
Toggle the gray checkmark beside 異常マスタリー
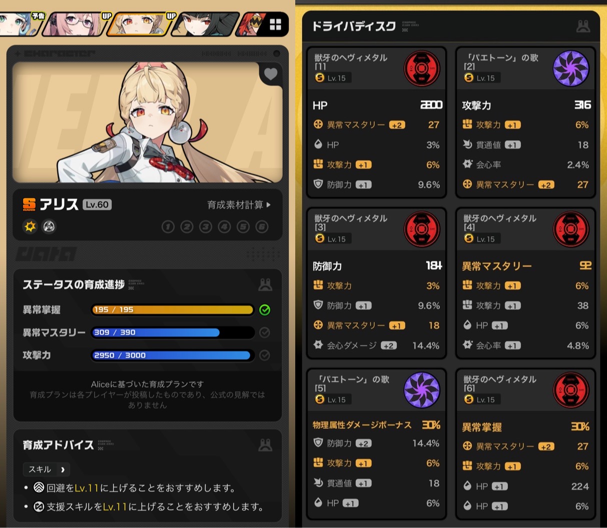[x=265, y=332]
